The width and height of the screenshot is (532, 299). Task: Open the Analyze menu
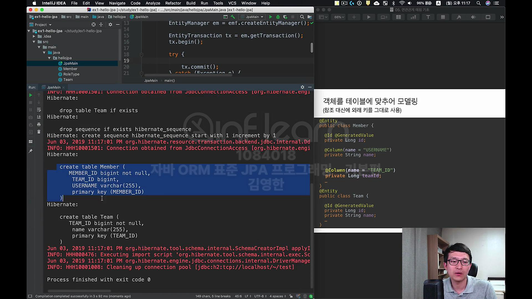(x=153, y=3)
